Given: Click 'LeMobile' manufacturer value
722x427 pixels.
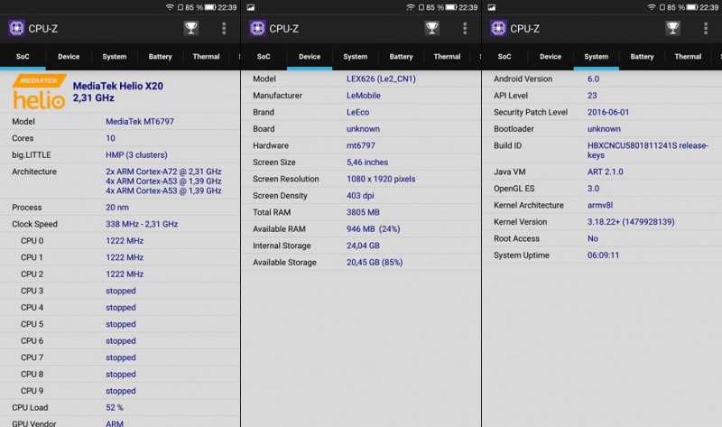Looking at the screenshot, I should click(x=364, y=96).
